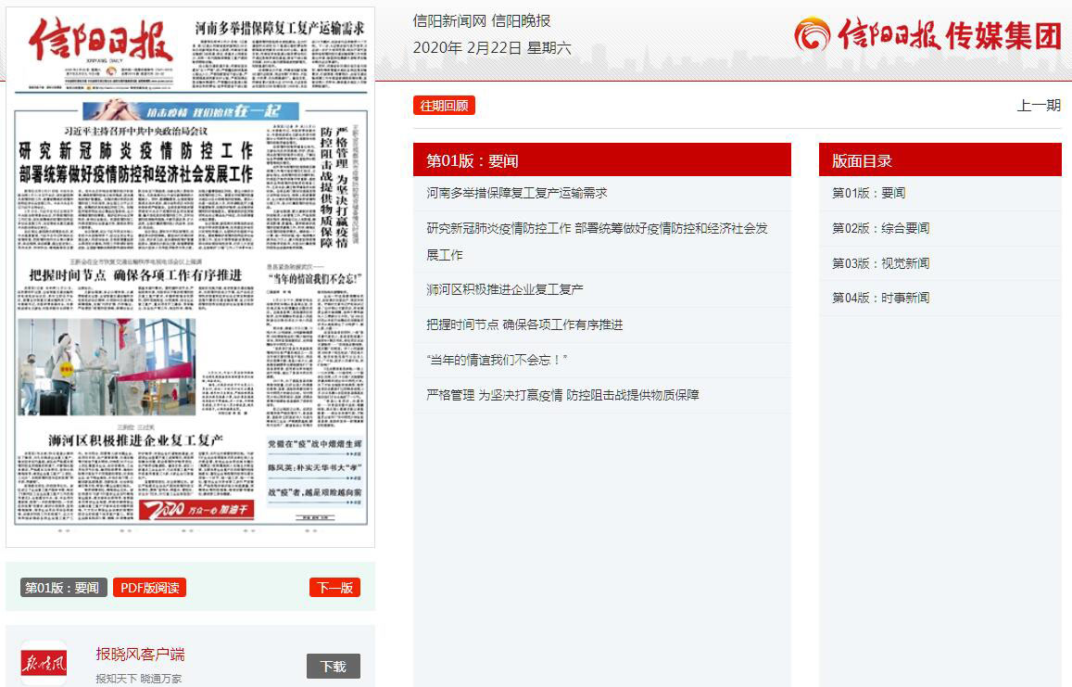Click the 信阳日报传媒集团 logo
Viewport: 1072px width, 687px height.
(x=927, y=35)
